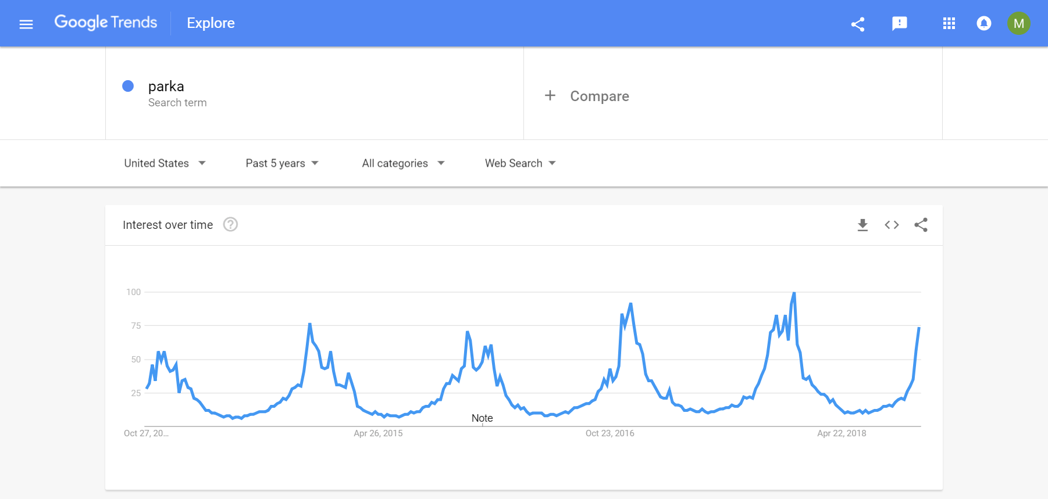Screen dimensions: 1048x499
Task: Open the hamburger main menu
Action: (x=26, y=24)
